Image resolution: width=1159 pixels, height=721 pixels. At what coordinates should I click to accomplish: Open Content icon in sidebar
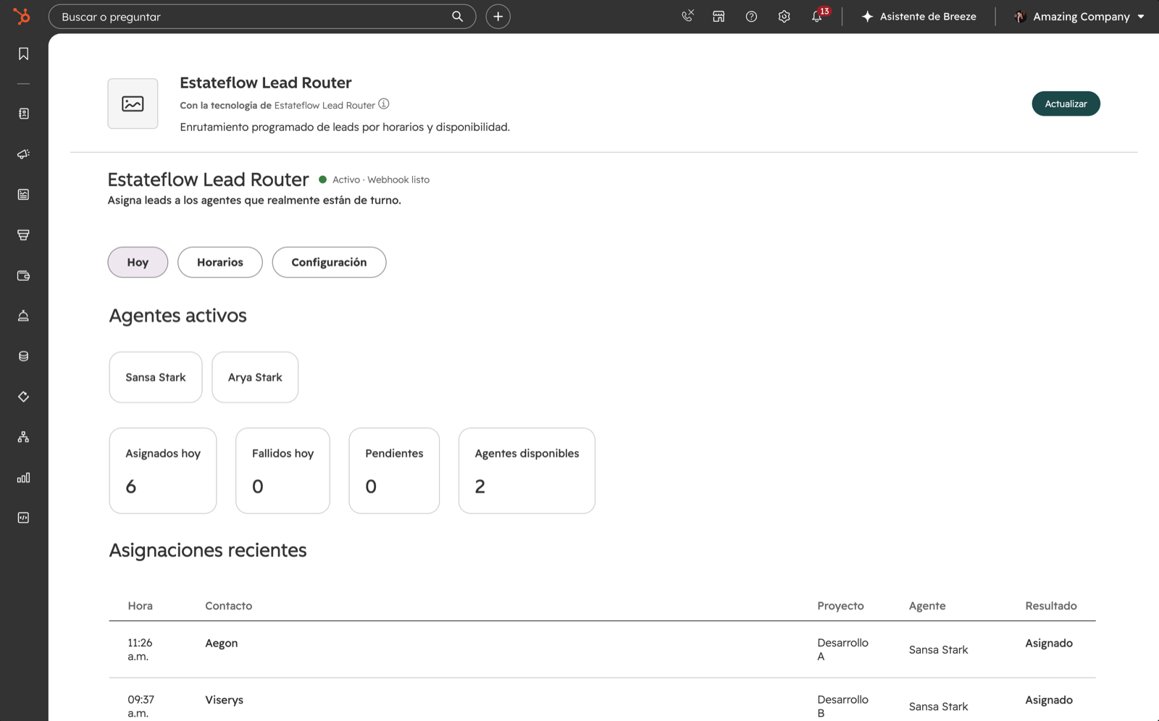[23, 194]
